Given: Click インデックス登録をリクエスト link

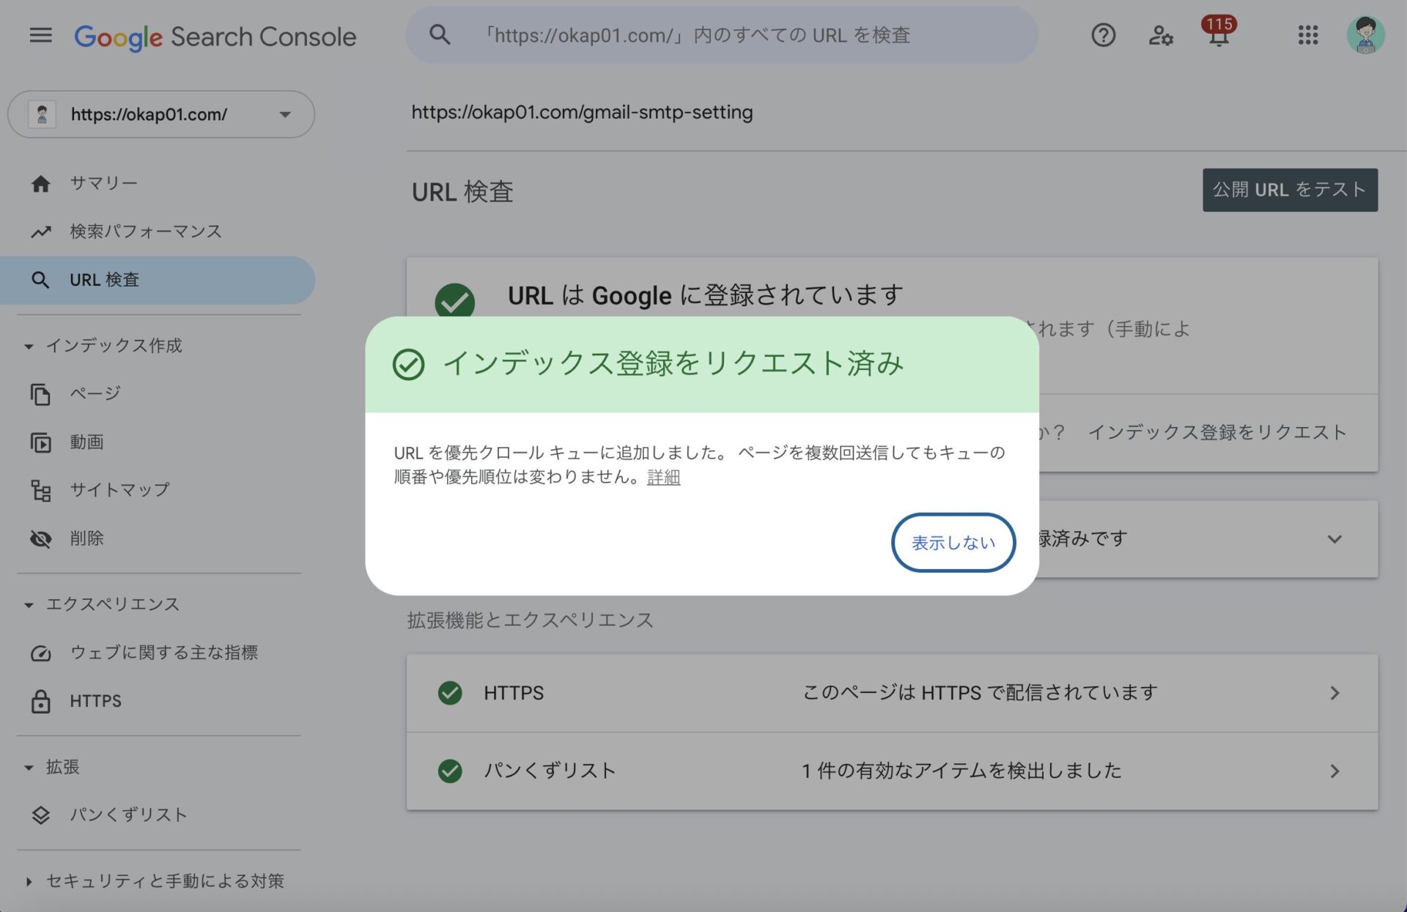Looking at the screenshot, I should 1217,432.
